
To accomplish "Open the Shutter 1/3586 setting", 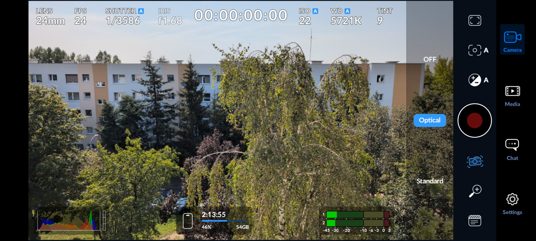I will (x=124, y=16).
